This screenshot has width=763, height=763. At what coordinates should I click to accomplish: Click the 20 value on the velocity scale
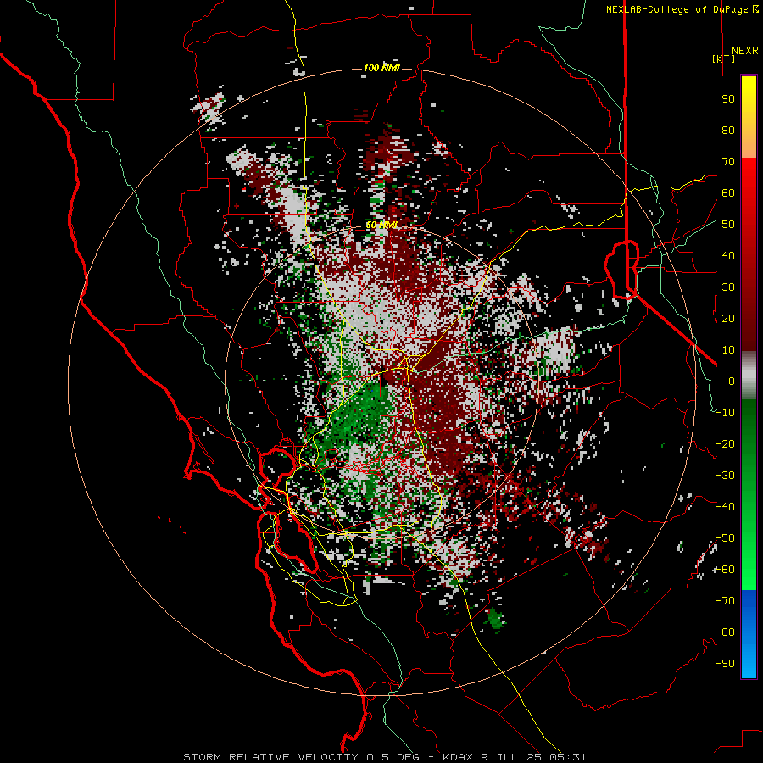tap(728, 318)
